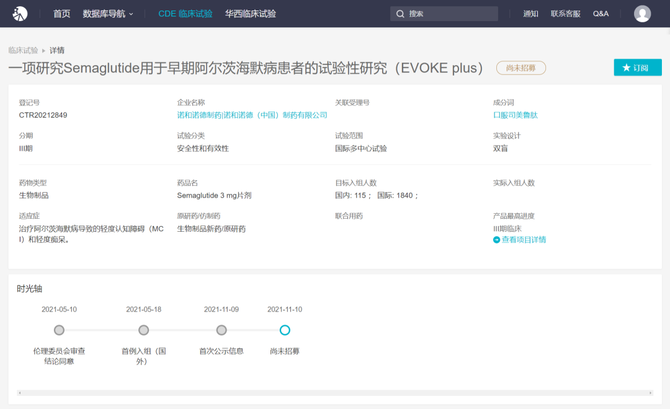Click the EVOKE plus study title
The width and height of the screenshot is (670, 409).
tap(246, 68)
